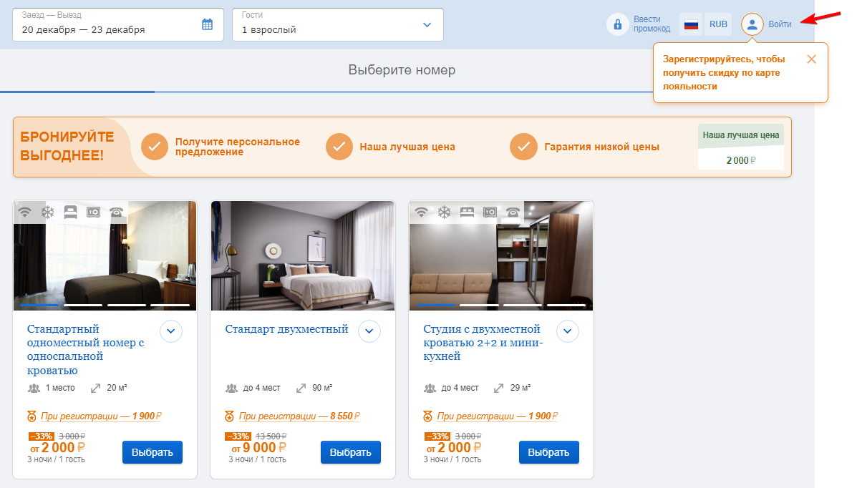Image resolution: width=857 pixels, height=488 pixels.
Task: Expand details of single standard room
Action: tap(171, 331)
